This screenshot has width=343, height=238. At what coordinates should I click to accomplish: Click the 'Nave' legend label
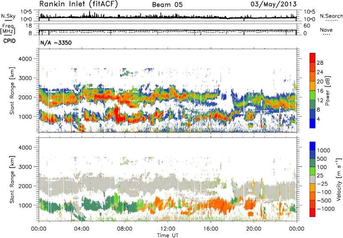click(326, 30)
